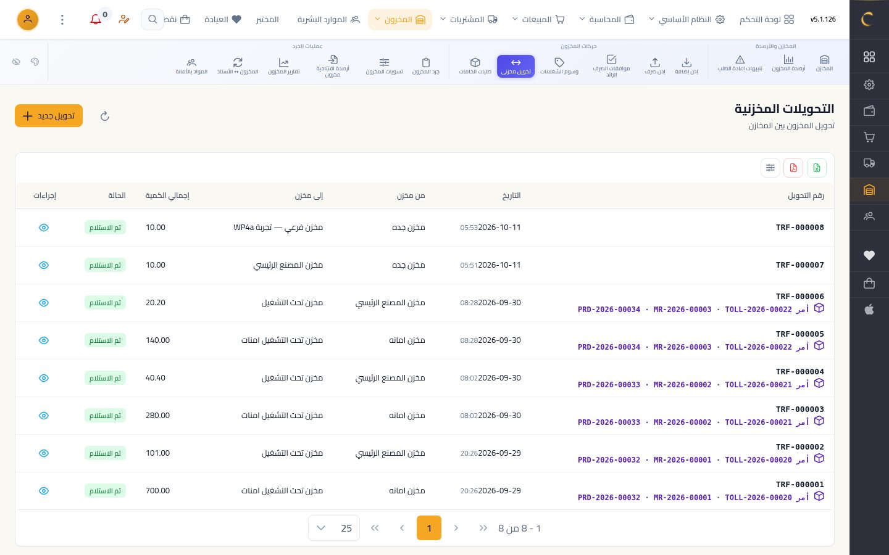
Task: Open the page size dropdown showing 25
Action: (x=334, y=528)
